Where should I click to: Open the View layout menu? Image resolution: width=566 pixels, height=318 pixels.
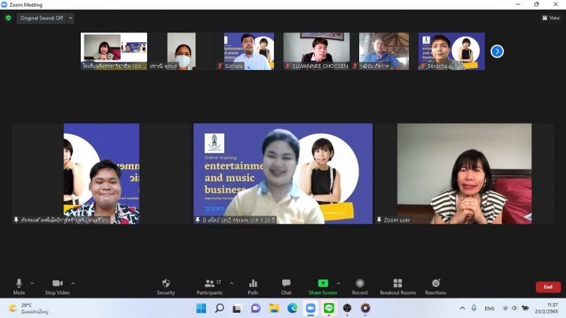coord(551,17)
